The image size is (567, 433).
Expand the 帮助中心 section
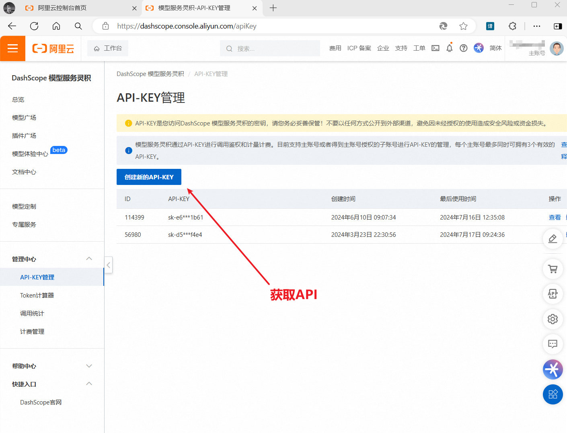89,366
